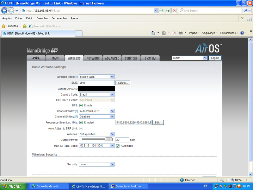The width and height of the screenshot is (253, 190).
Task: Click the Logout button
Action: (x=215, y=58)
